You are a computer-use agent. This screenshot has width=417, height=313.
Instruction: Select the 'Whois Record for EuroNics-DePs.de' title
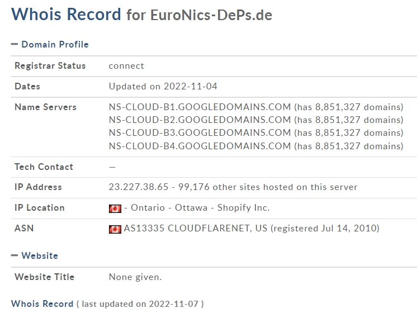click(142, 14)
